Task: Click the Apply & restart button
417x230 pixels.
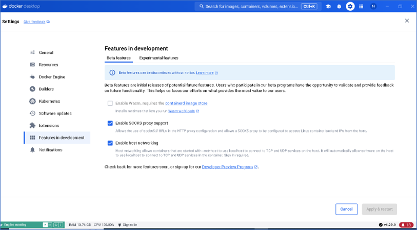Action: pos(380,209)
